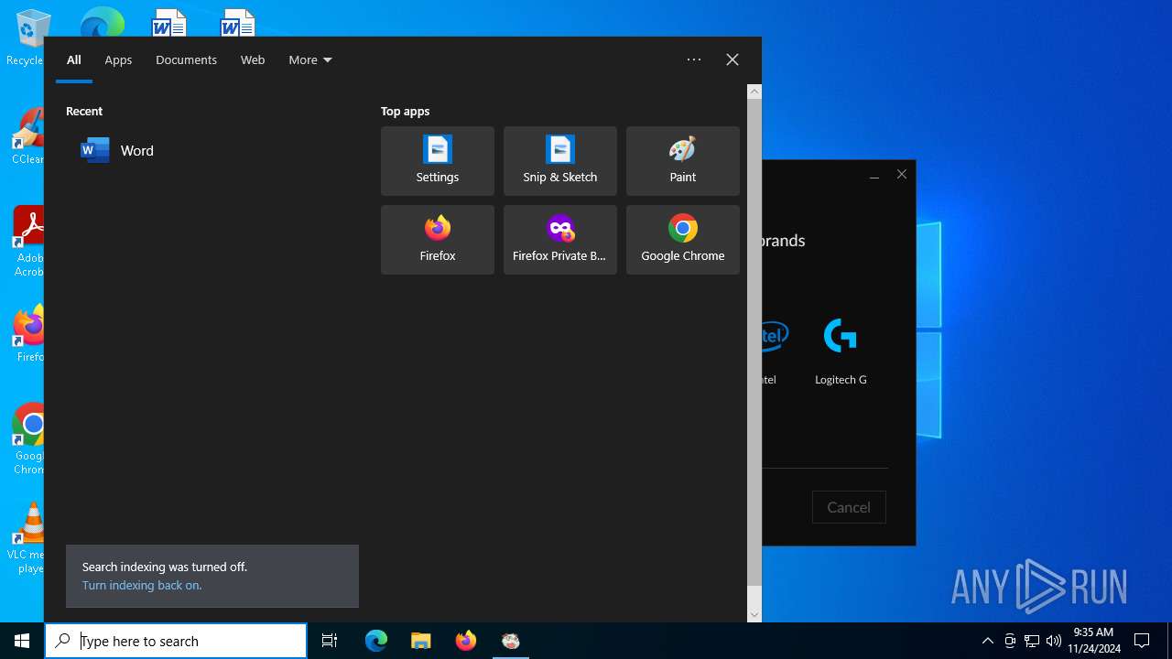The image size is (1172, 659).
Task: Click the Type here to search box
Action: pos(176,641)
